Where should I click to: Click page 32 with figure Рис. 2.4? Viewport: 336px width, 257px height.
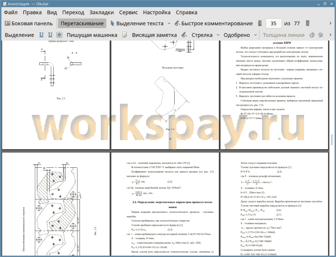tap(165, 95)
